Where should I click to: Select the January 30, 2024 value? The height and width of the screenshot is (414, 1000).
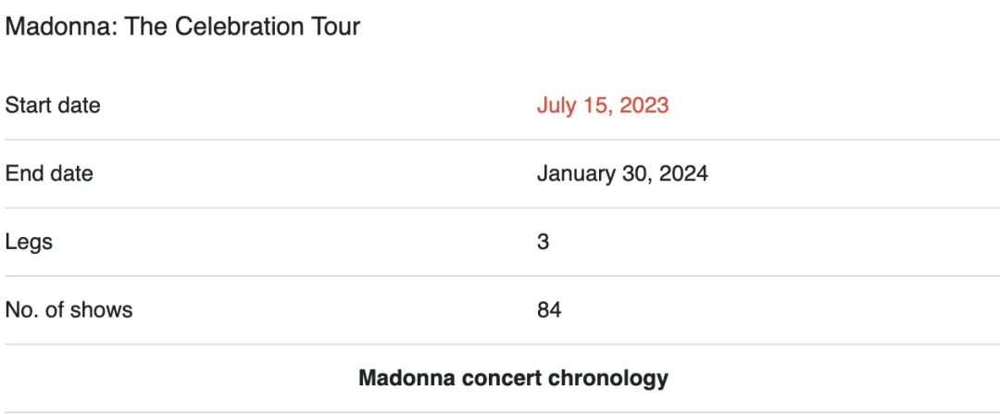tap(622, 173)
